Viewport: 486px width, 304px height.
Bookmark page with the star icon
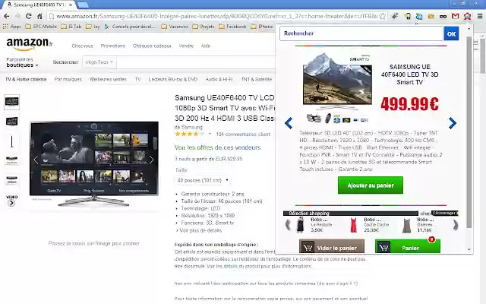383,16
